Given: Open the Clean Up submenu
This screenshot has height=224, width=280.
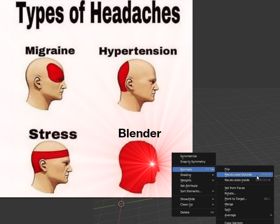Looking at the screenshot, I should click(x=194, y=204).
